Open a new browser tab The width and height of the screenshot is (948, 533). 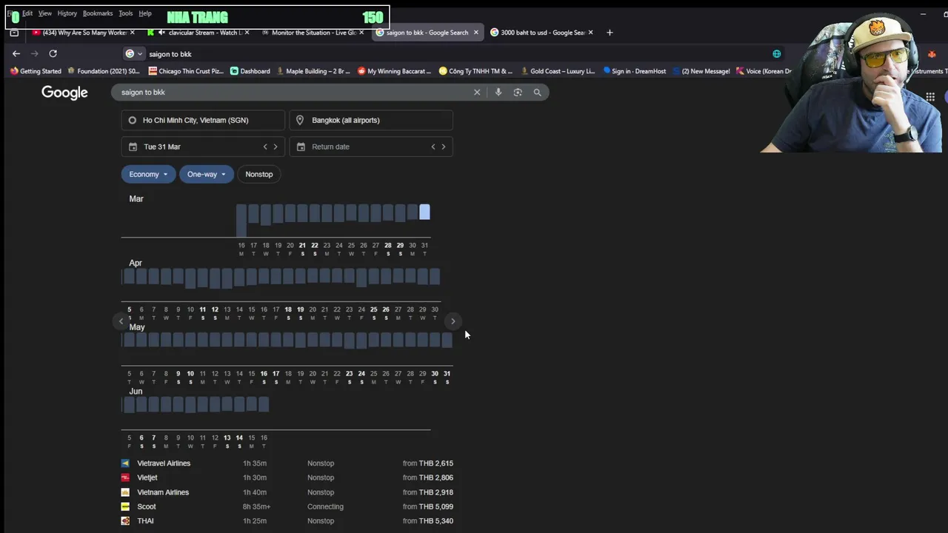click(610, 33)
